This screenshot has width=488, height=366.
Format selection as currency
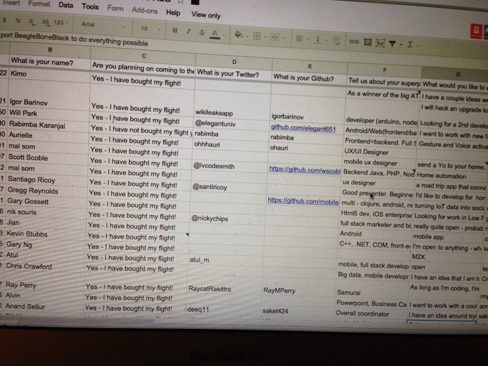click(4, 20)
